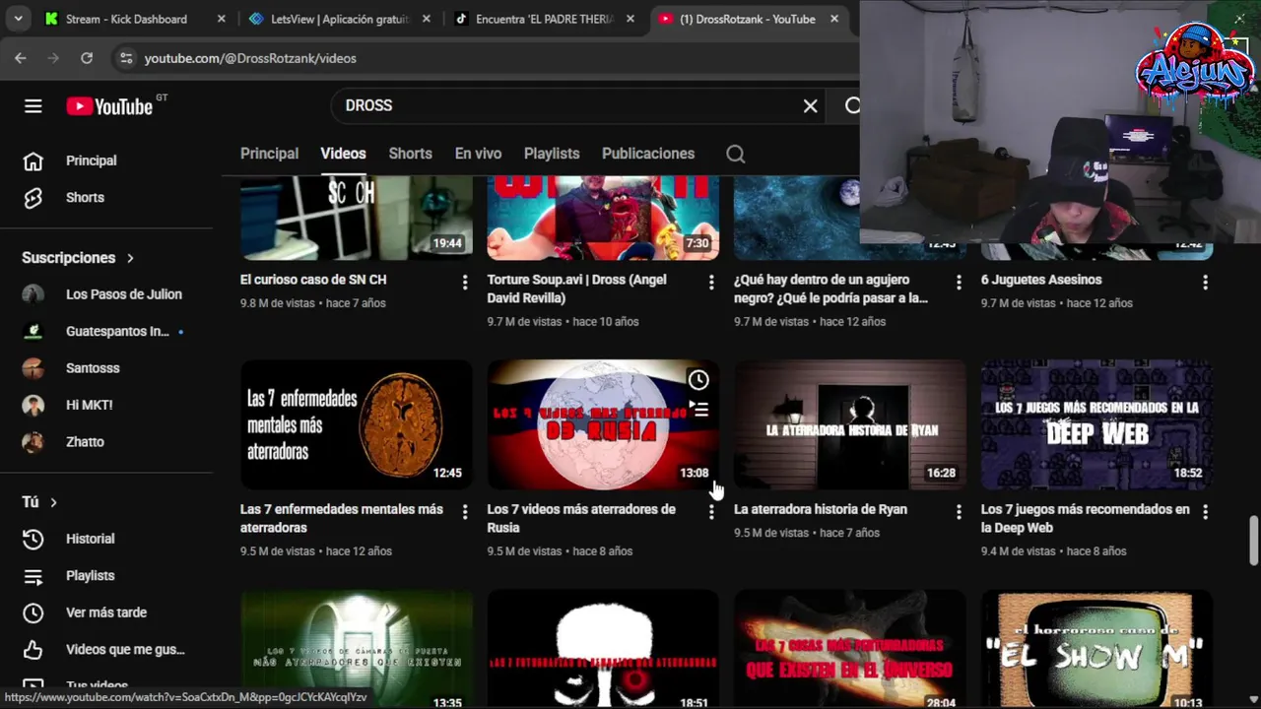Select the Videos channel tab
This screenshot has width=1261, height=709.
tap(343, 154)
